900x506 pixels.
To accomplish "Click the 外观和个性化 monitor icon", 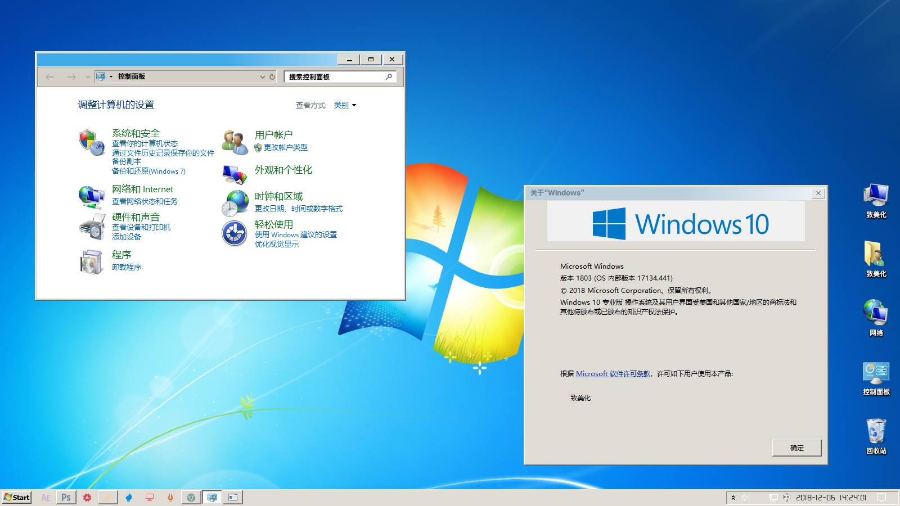I will pos(235,174).
